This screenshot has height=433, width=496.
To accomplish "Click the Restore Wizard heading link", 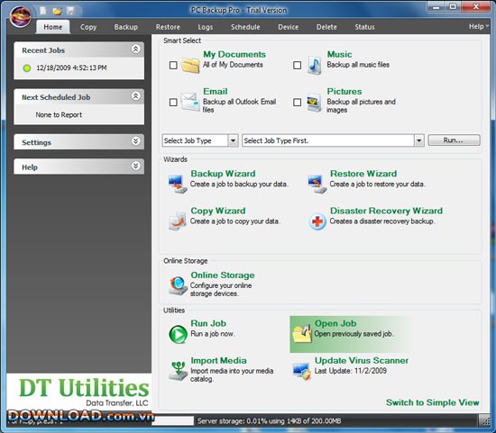I will pyautogui.click(x=363, y=174).
